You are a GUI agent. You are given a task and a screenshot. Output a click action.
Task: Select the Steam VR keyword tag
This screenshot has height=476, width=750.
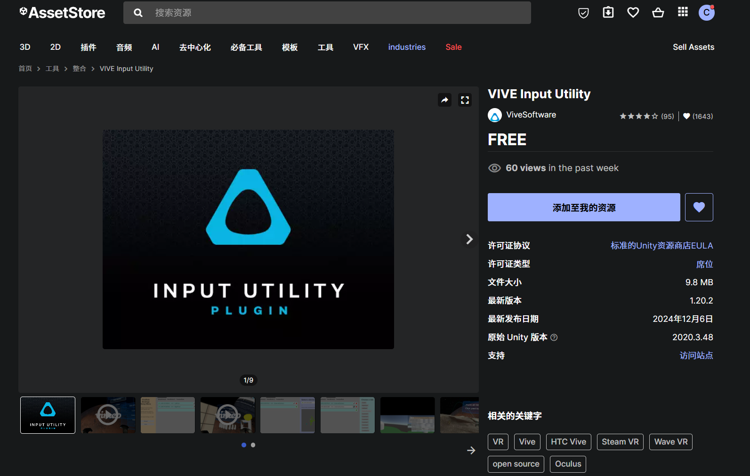[621, 442]
